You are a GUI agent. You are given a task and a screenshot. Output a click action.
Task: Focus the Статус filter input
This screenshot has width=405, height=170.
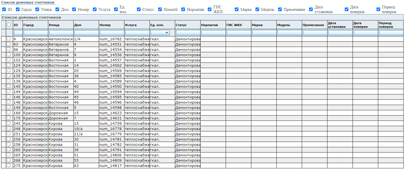tap(188, 33)
